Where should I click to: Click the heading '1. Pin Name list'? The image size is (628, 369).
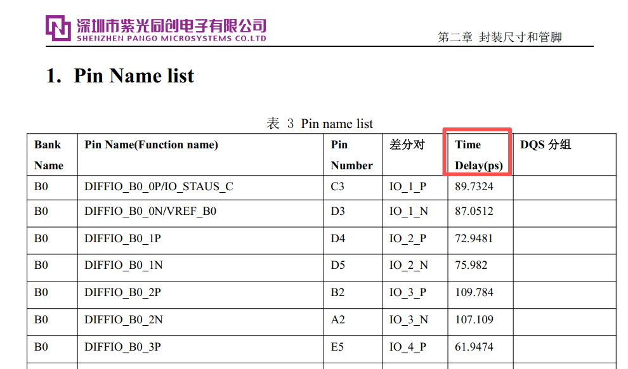pyautogui.click(x=120, y=75)
